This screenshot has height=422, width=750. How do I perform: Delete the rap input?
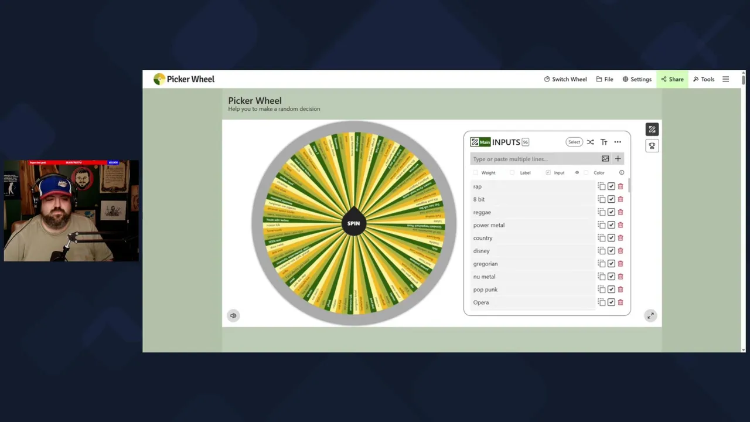click(x=621, y=186)
